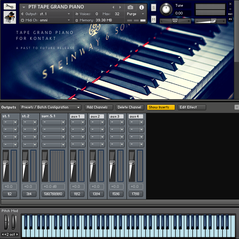
Task: Open the Midi Ch omni dropdown
Action: tap(55, 20)
